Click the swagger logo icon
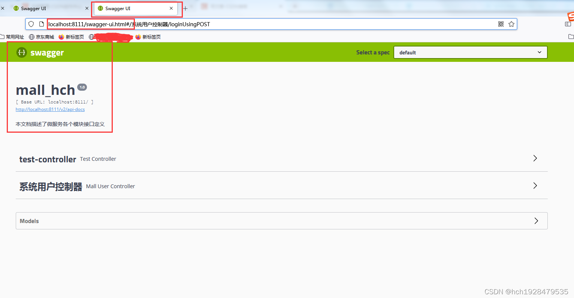 coord(22,52)
